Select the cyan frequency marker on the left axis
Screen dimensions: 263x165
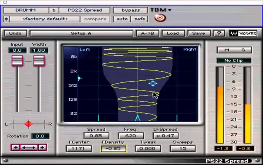(80, 78)
